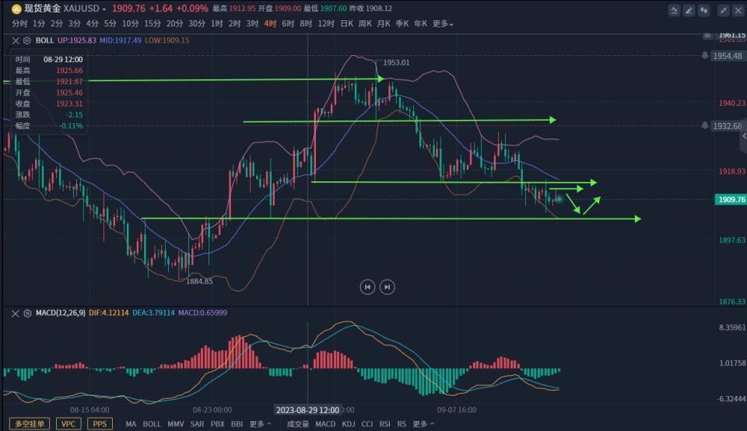Switch chart style with candlestick icon
The width and height of the screenshot is (747, 431).
tap(703, 10)
